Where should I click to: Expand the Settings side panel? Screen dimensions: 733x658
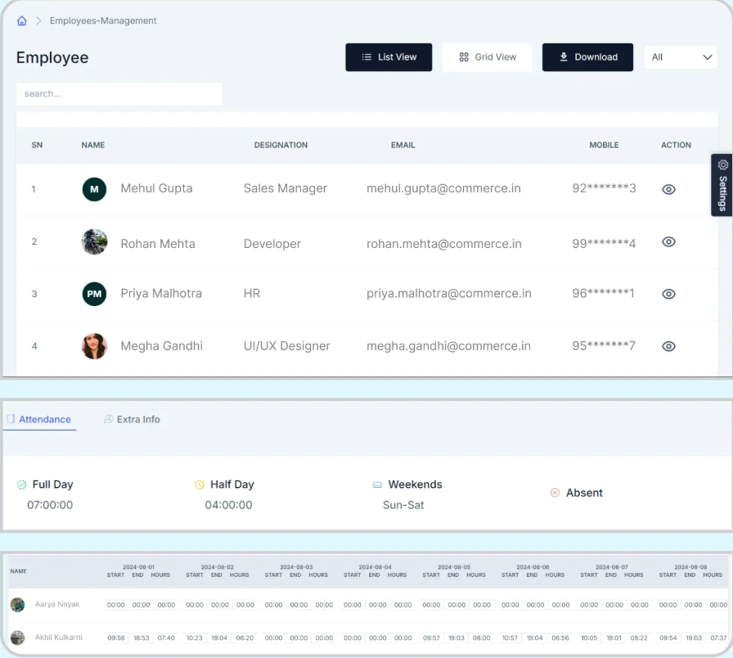coord(722,185)
